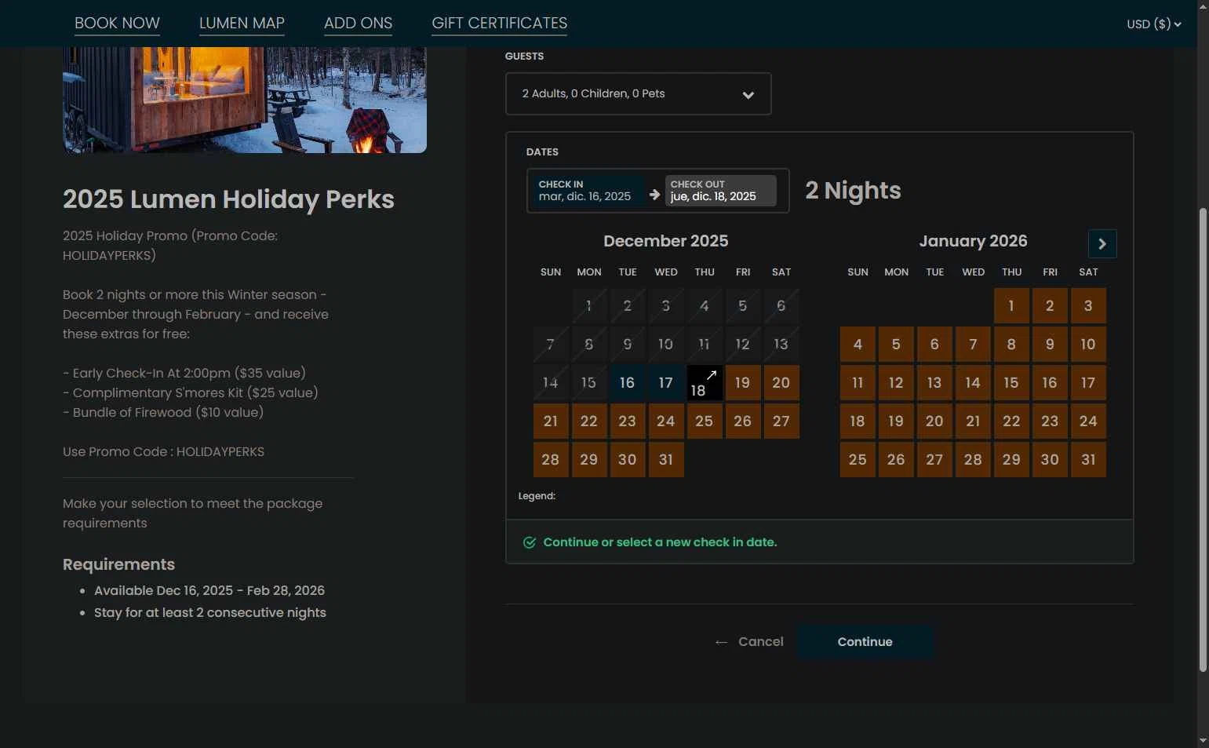Pick January 4 date cell
Screen dimensions: 1209x748
(858, 345)
